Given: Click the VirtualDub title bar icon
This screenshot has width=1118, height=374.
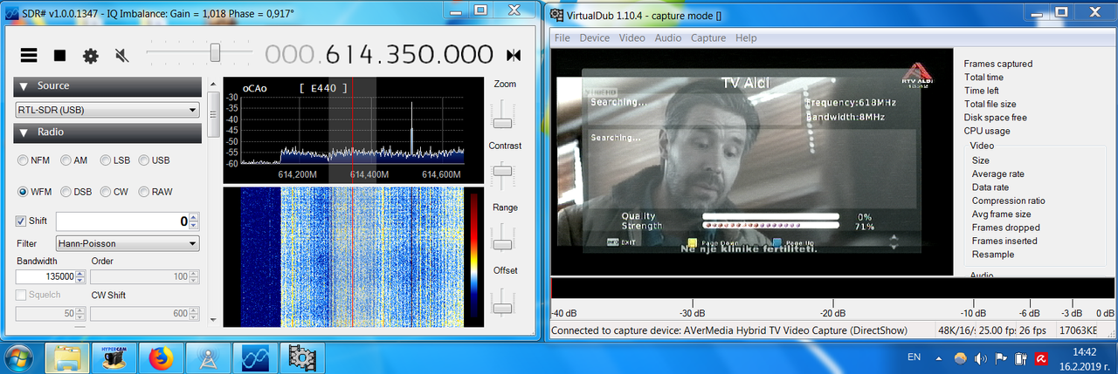Looking at the screenshot, I should point(556,13).
